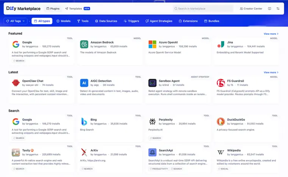Filter by Agent Strategies type

tap(159, 21)
